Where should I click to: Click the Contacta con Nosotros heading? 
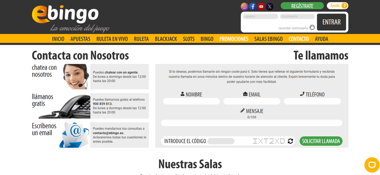(x=80, y=55)
